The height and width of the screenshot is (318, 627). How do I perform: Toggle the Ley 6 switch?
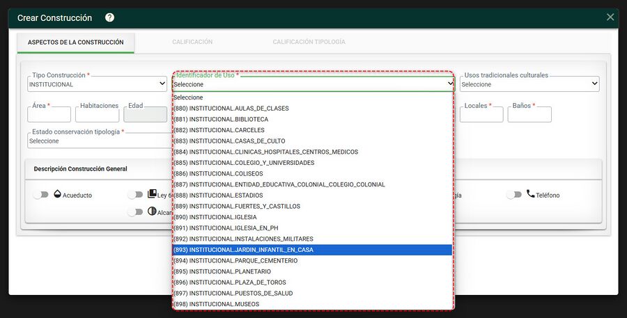(x=136, y=195)
